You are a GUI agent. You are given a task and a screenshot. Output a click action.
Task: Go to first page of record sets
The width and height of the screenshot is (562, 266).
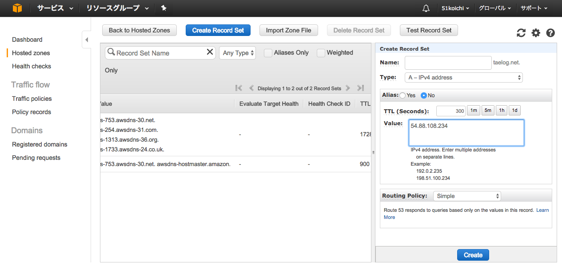pyautogui.click(x=239, y=88)
